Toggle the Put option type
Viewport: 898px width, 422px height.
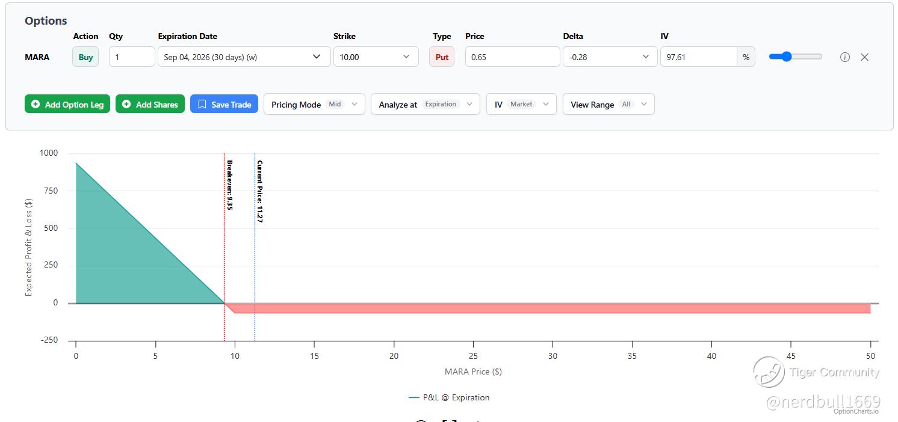click(x=442, y=57)
